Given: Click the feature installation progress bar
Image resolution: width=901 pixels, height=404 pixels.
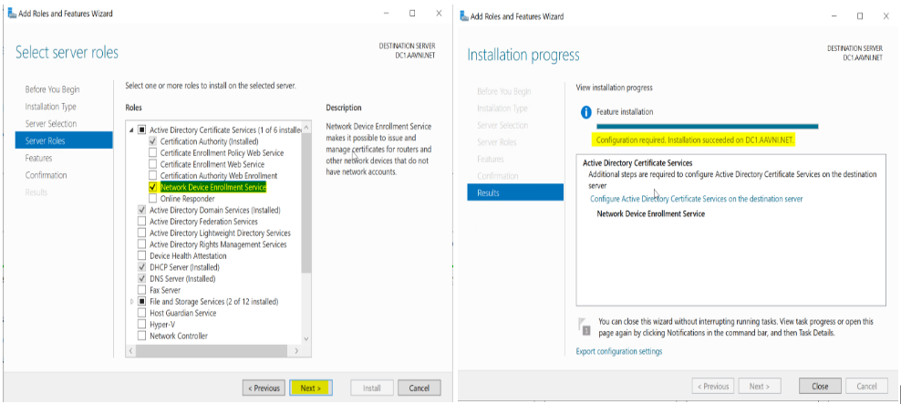Looking at the screenshot, I should [x=708, y=127].
